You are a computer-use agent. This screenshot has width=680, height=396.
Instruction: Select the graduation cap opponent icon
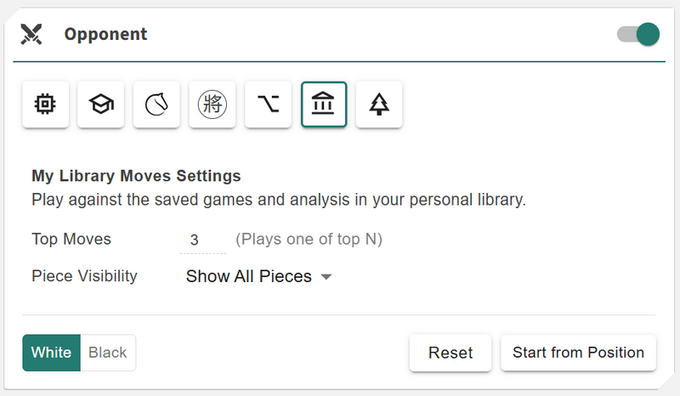tap(101, 105)
